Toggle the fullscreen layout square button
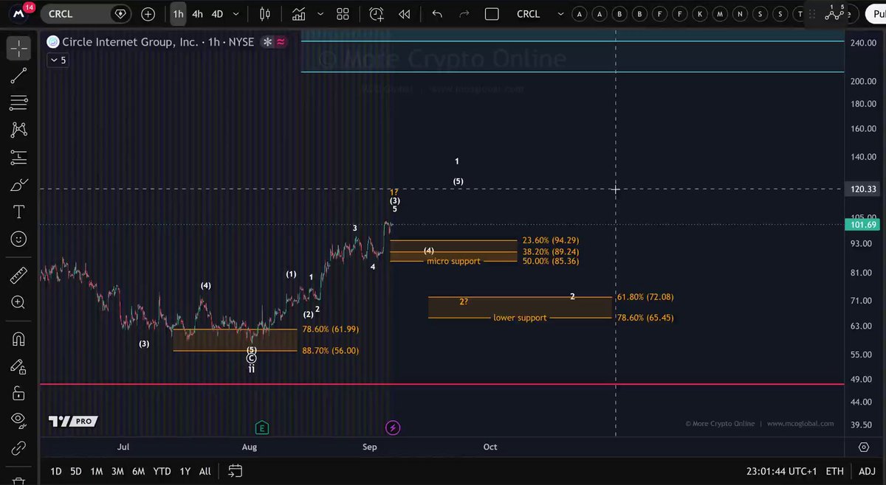This screenshot has height=485, width=886. [492, 14]
